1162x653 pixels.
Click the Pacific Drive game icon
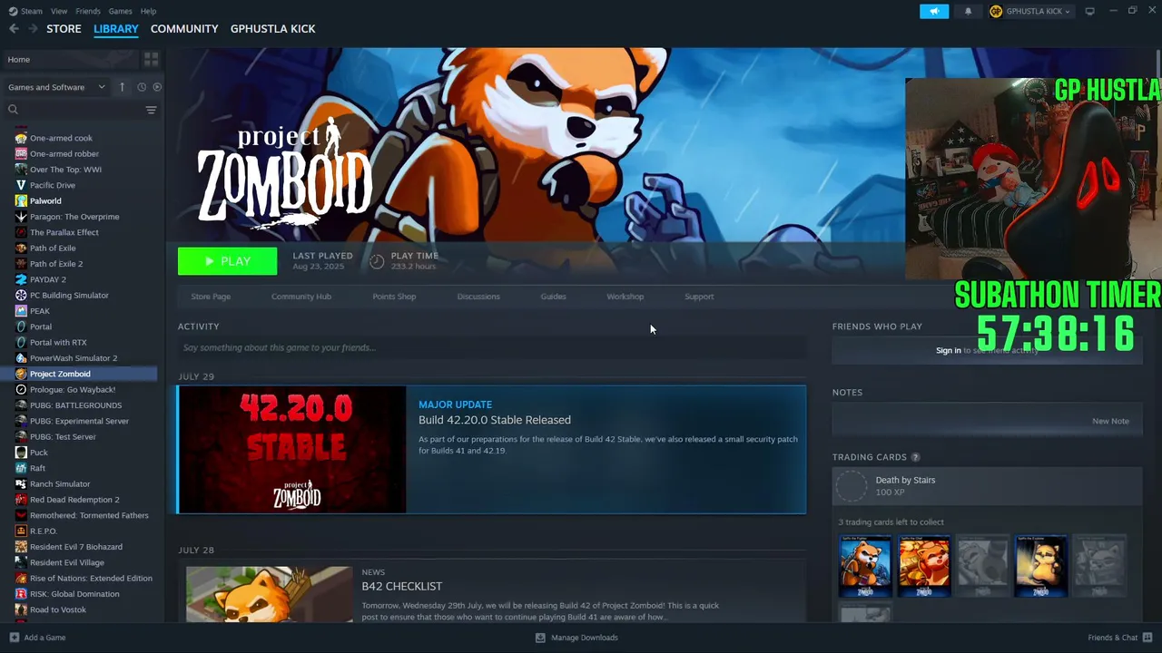click(21, 185)
